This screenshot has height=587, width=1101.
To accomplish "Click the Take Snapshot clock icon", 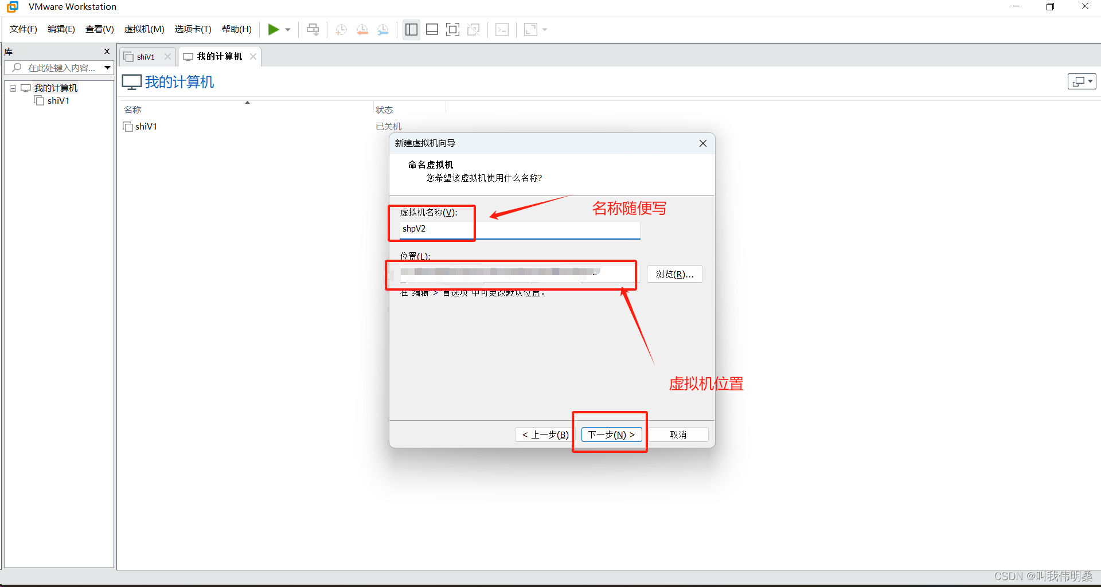I will click(x=341, y=29).
